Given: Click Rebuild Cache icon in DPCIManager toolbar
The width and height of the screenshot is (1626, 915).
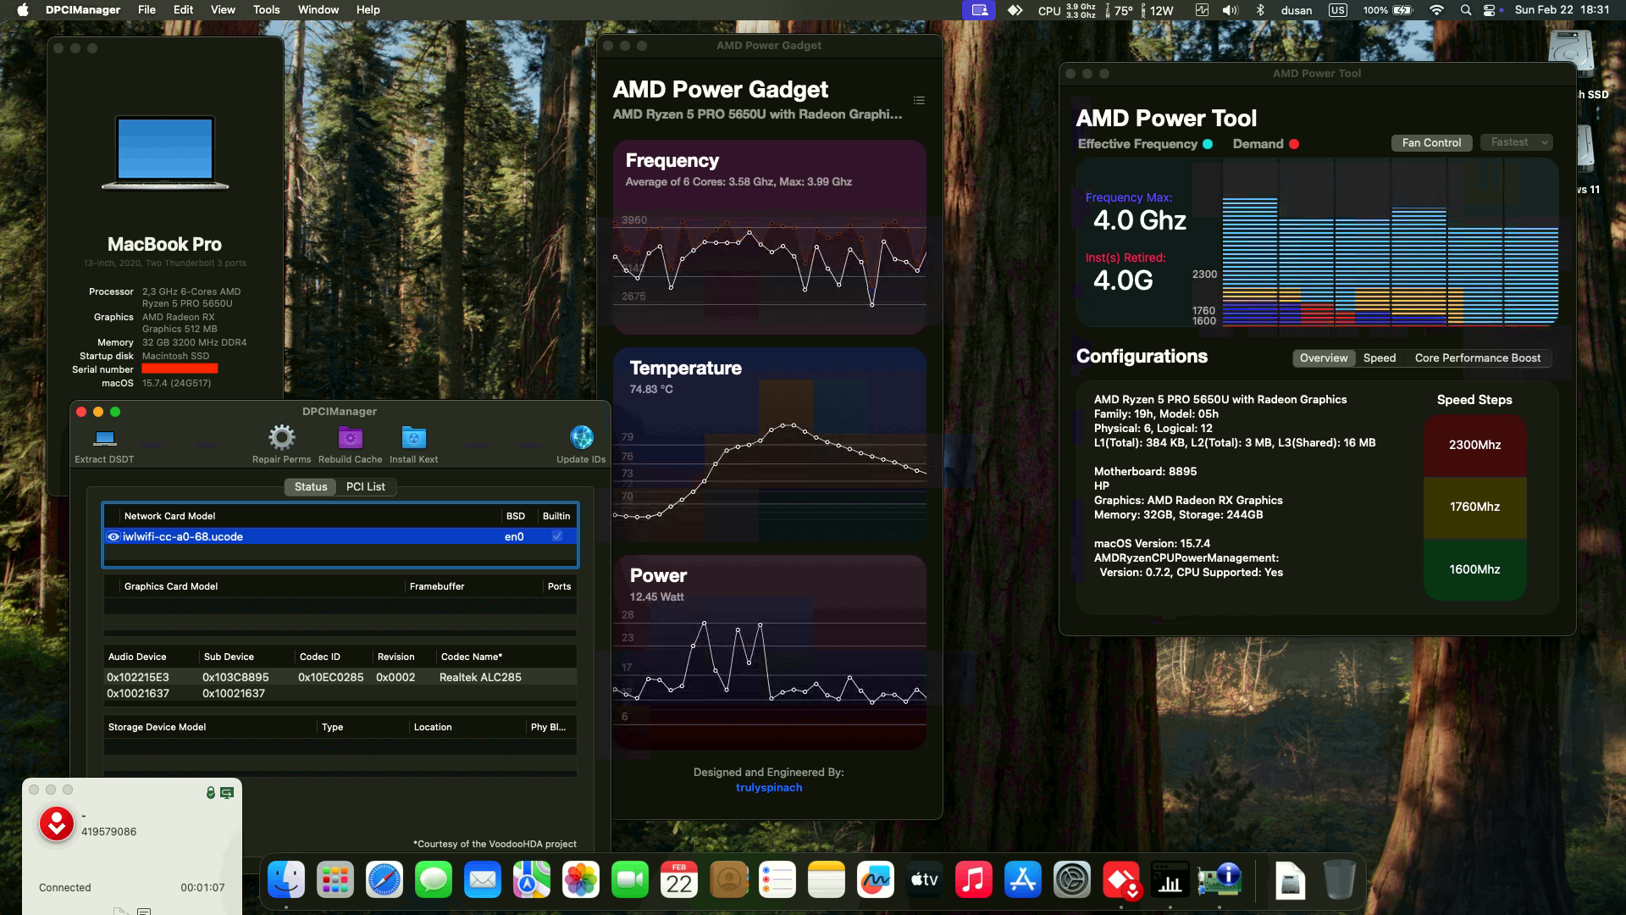Looking at the screenshot, I should (x=350, y=438).
